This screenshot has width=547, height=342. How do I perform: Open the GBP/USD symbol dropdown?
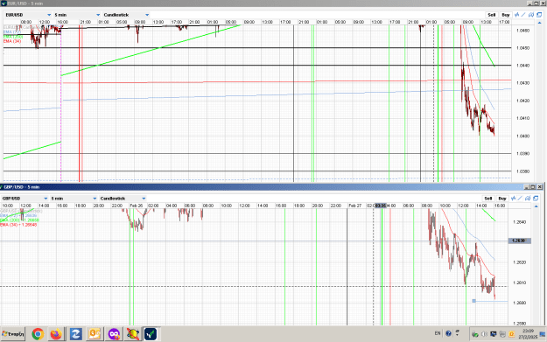pyautogui.click(x=25, y=199)
